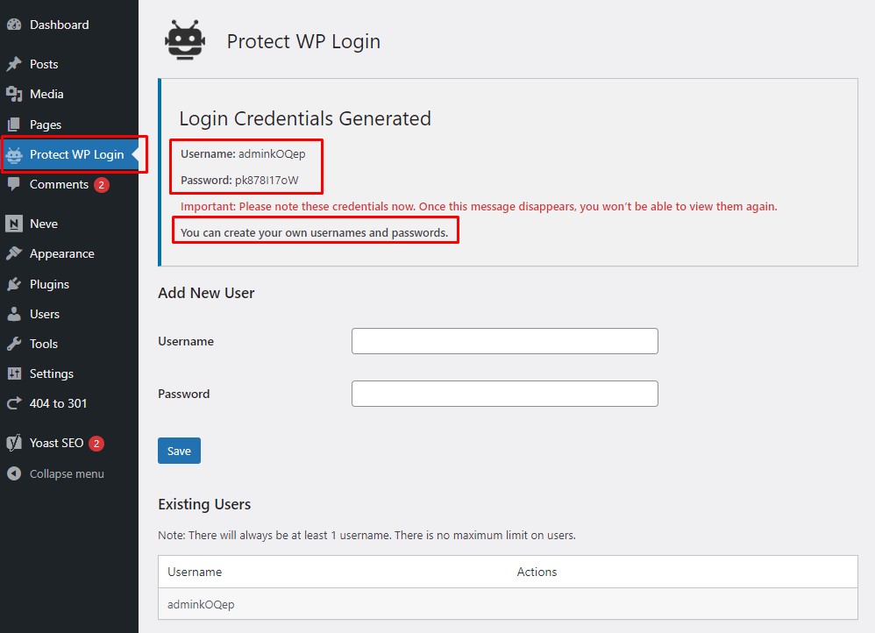Open the 404 to 301 menu
875x633 pixels.
58,403
